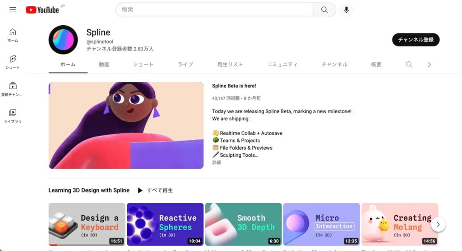Click the YouTube logo
This screenshot has height=251, width=462.
pyautogui.click(x=42, y=9)
